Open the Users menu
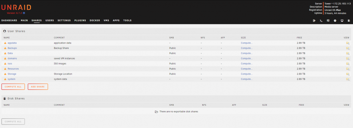The width and height of the screenshot is (353, 128). pos(50,21)
